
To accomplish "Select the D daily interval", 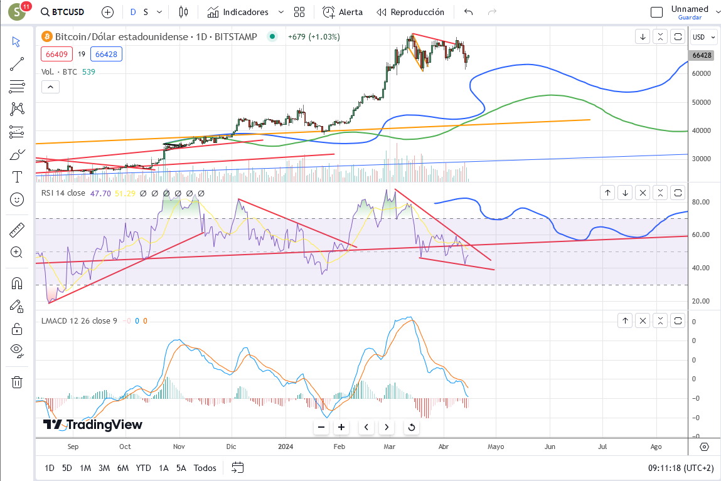I will pos(133,12).
